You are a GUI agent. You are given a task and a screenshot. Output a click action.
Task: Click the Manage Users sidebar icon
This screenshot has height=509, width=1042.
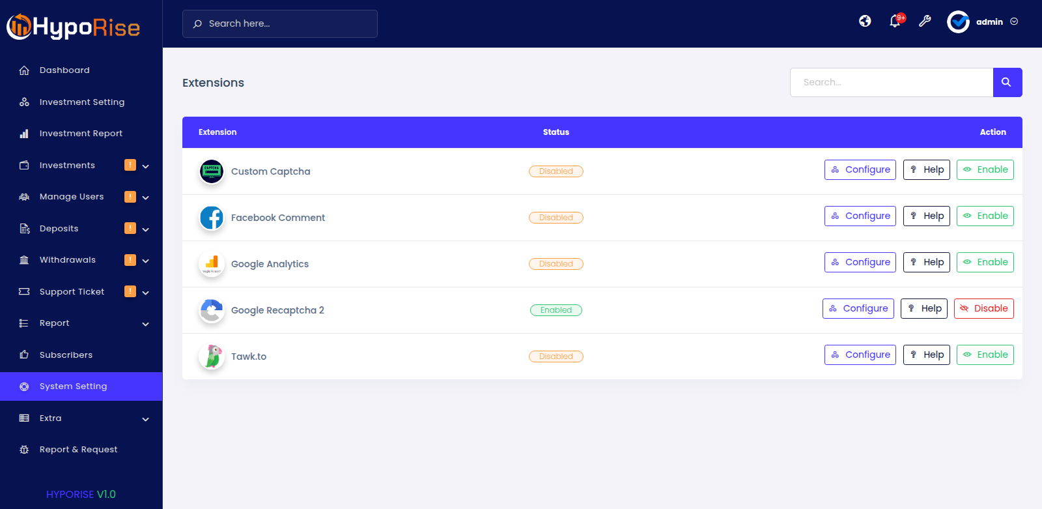click(24, 197)
